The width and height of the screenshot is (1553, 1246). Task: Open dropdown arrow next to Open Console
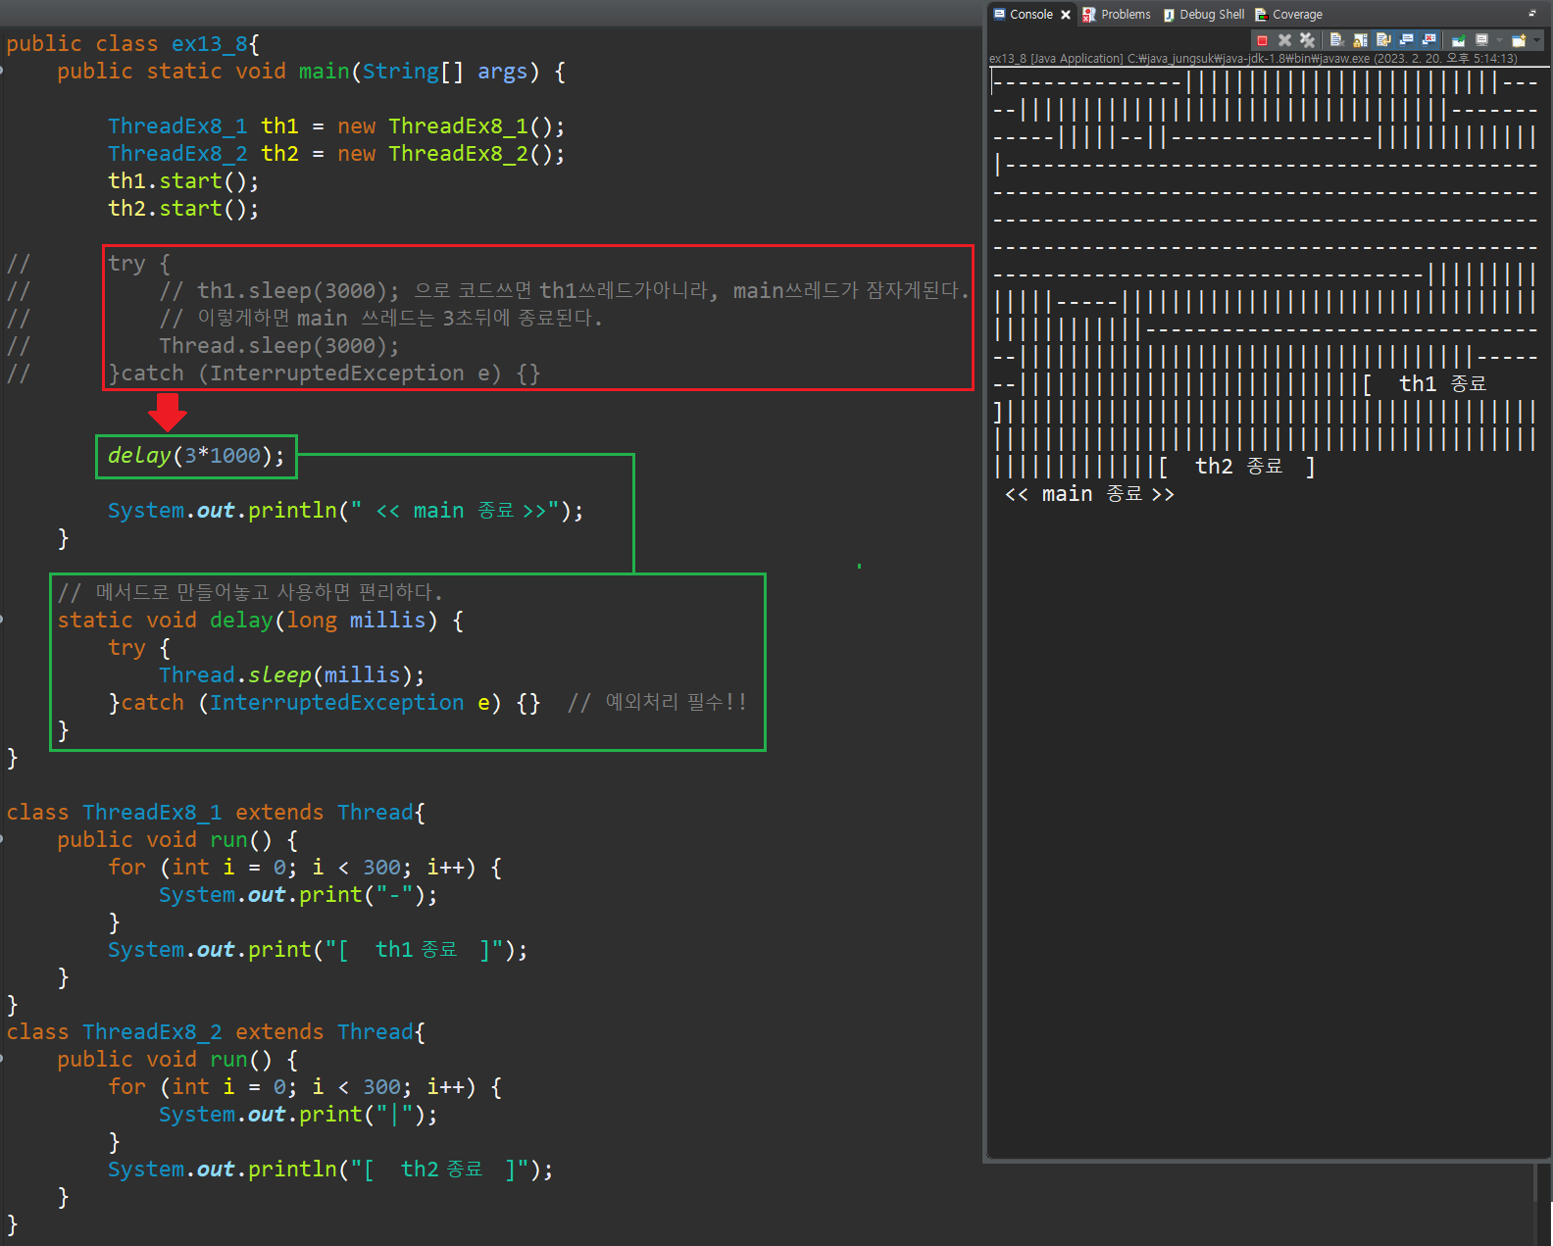(x=1536, y=40)
